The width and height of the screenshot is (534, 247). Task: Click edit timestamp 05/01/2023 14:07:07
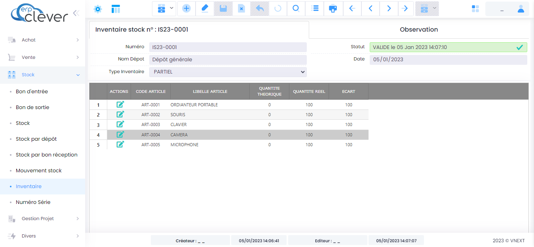click(x=396, y=240)
